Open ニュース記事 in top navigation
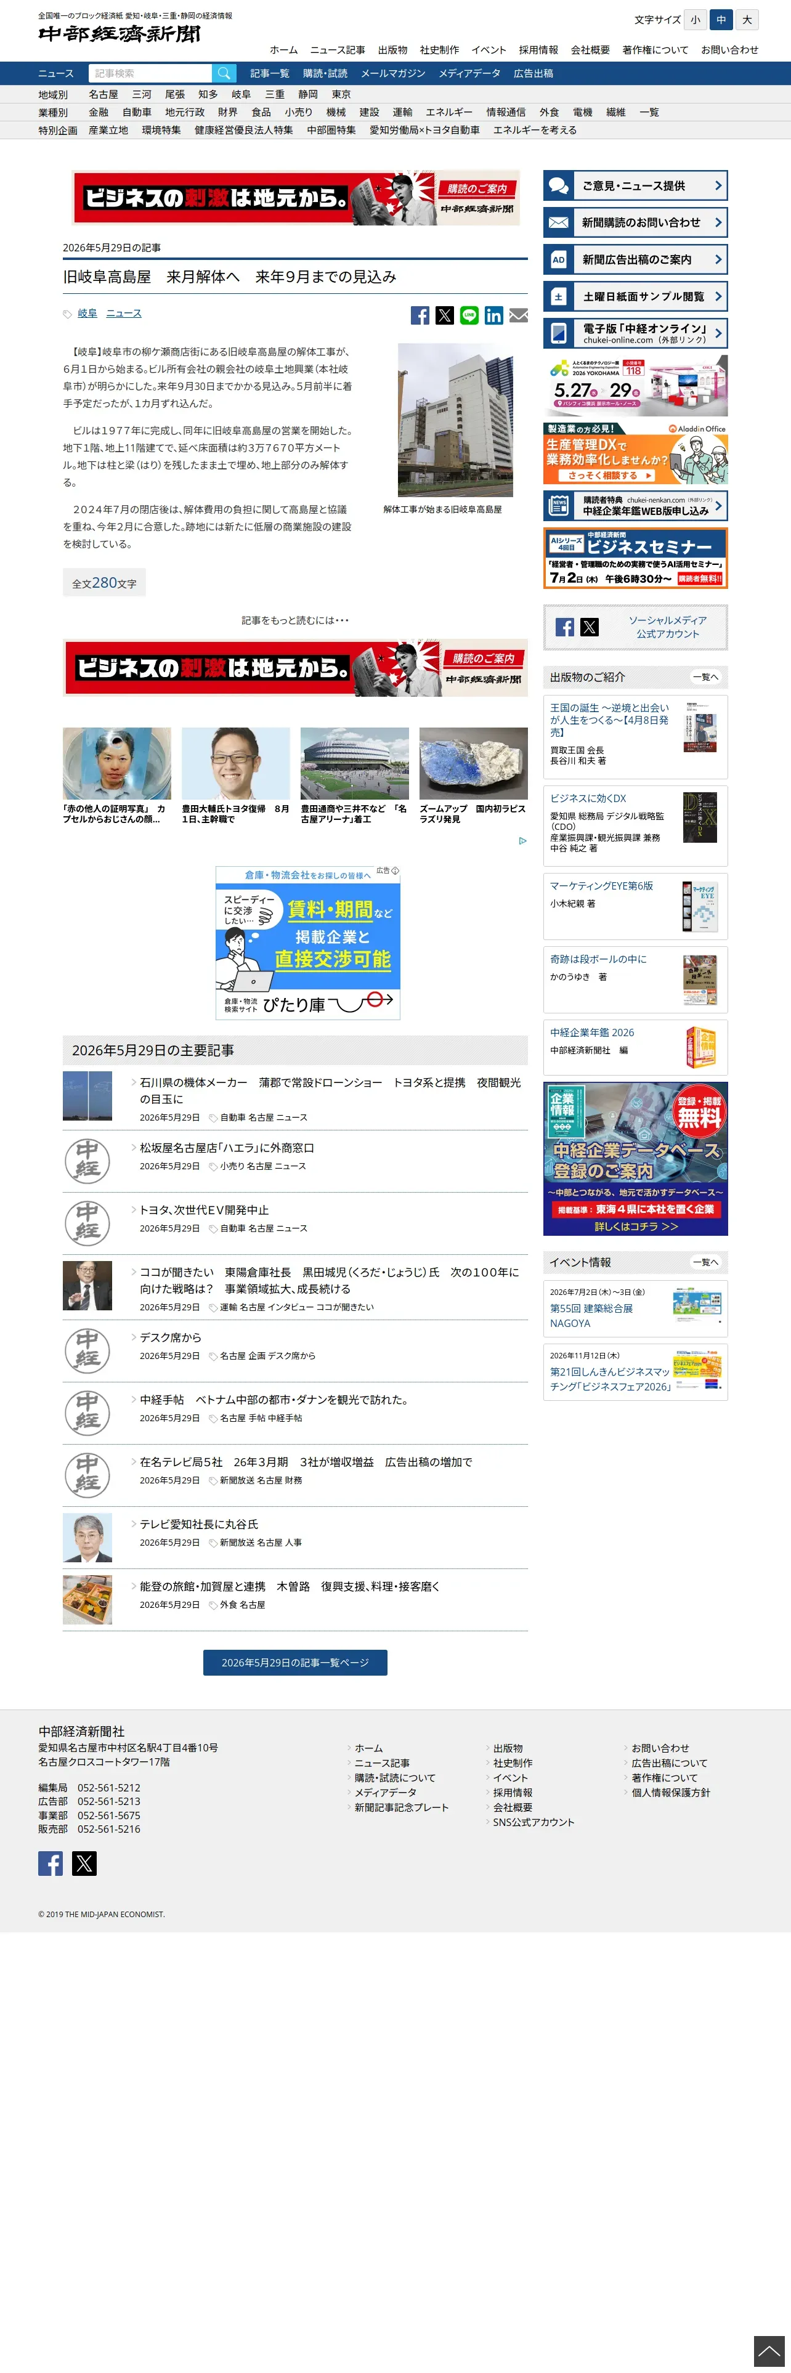 pos(337,50)
